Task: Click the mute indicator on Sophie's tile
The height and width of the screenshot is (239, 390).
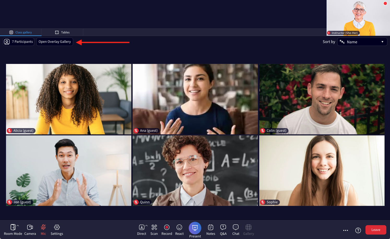Action: tap(262, 202)
